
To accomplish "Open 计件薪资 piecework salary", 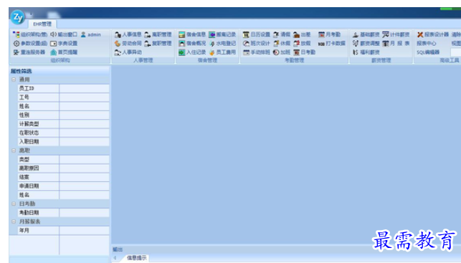I will pyautogui.click(x=396, y=34).
